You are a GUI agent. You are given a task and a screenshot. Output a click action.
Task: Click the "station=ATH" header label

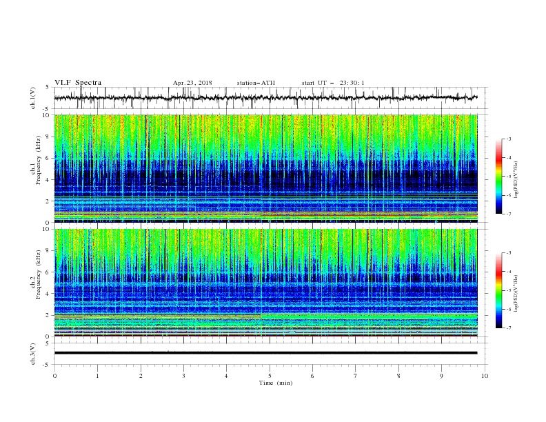point(256,83)
